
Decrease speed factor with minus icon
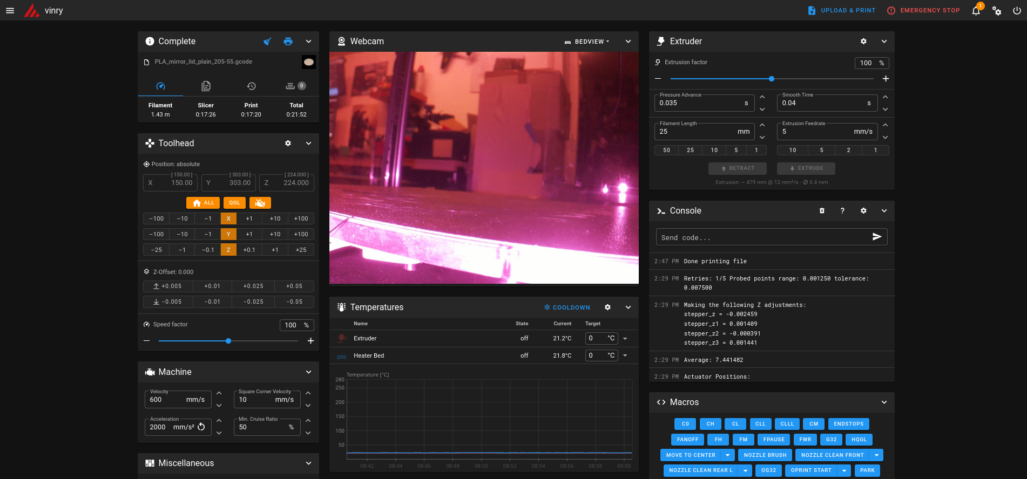click(x=146, y=341)
